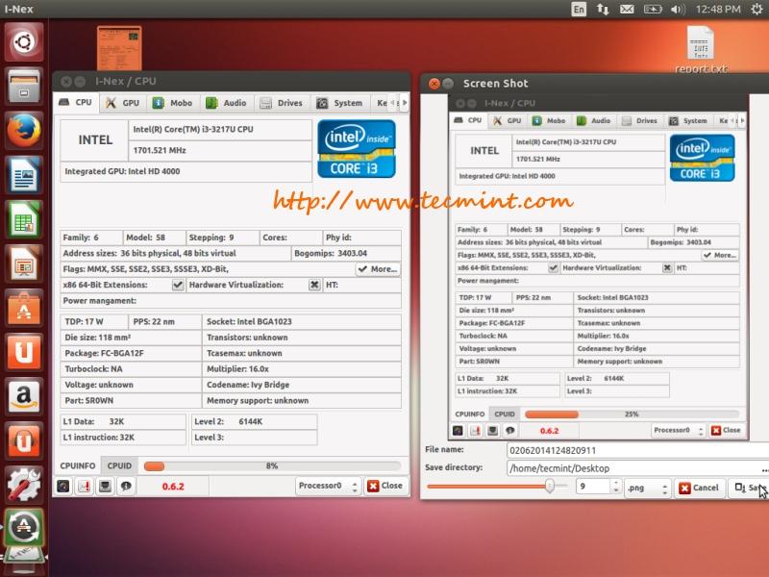Click the 'Bogomips: 3403.04' field
Screen dimensions: 769x577
point(347,253)
